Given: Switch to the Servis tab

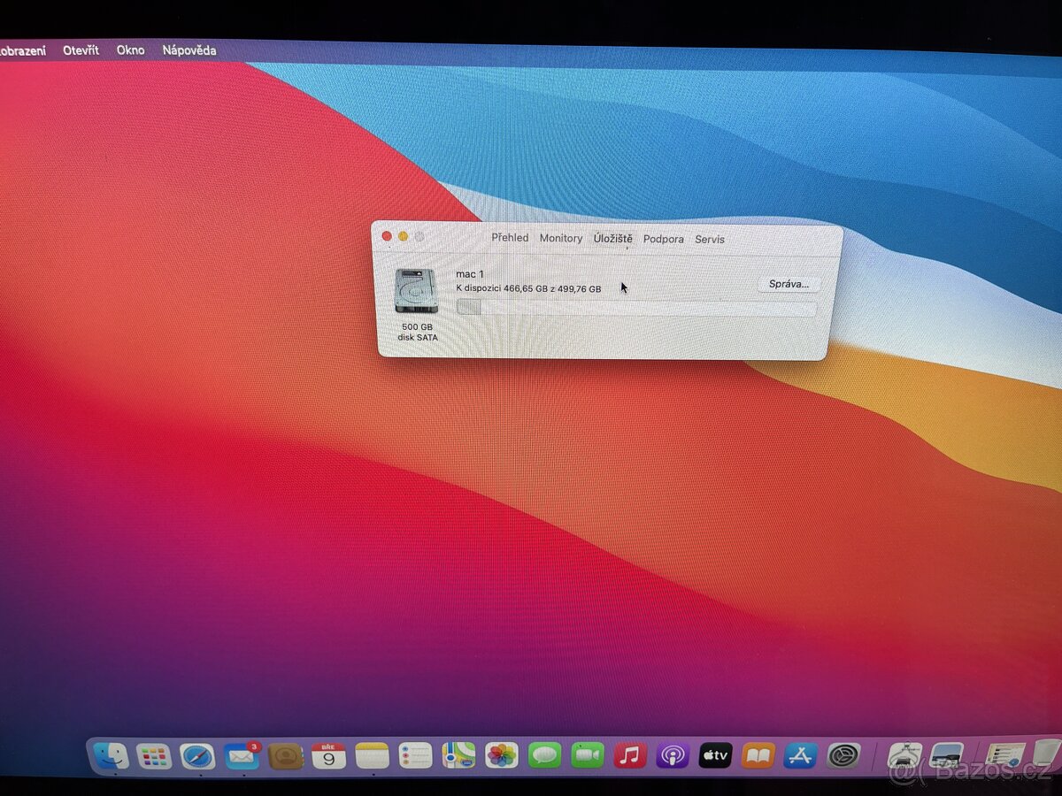Looking at the screenshot, I should pyautogui.click(x=711, y=239).
